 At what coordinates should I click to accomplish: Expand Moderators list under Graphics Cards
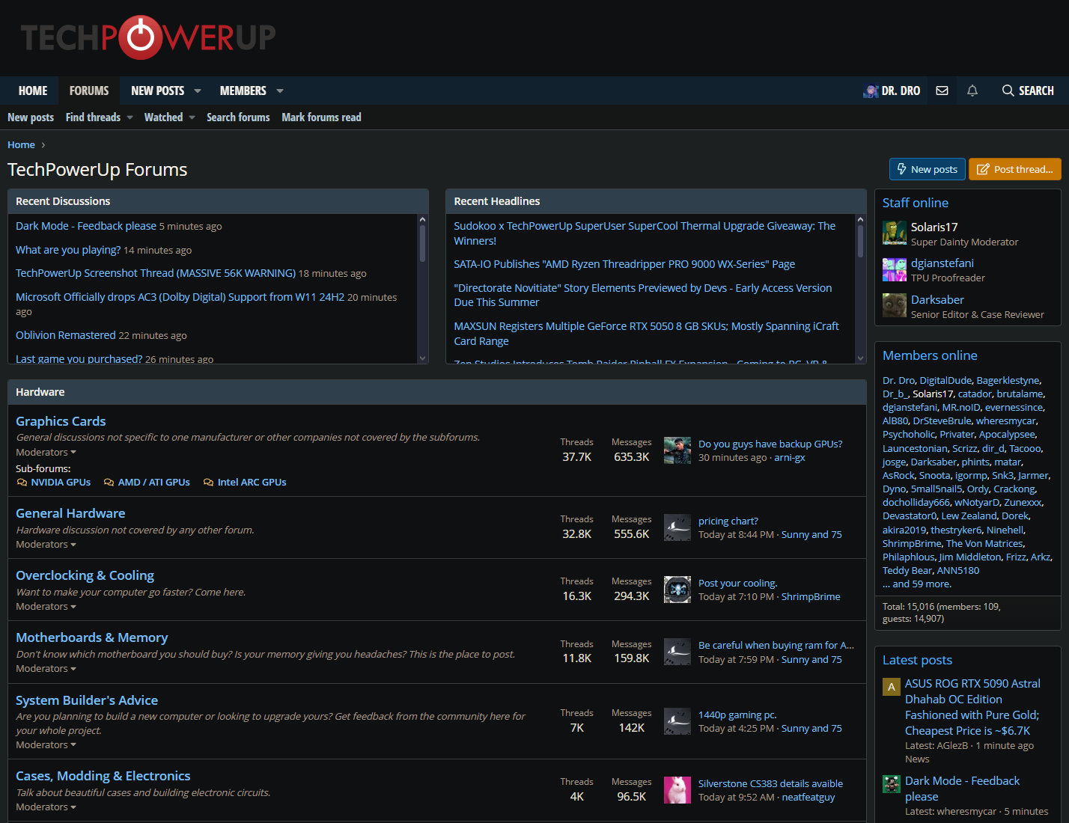[x=46, y=453]
